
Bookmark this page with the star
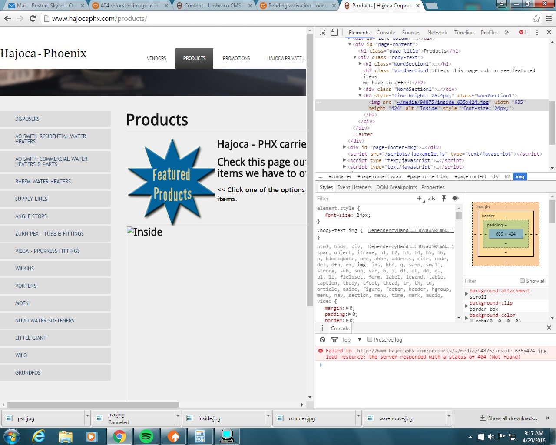tap(536, 19)
